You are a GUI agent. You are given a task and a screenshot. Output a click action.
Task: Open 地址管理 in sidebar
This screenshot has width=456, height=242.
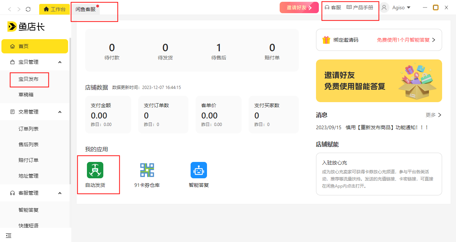(x=28, y=176)
